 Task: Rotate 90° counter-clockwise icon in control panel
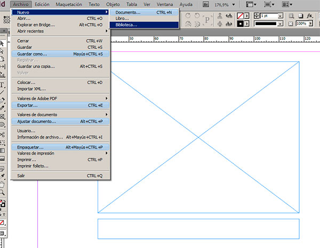pos(197,15)
